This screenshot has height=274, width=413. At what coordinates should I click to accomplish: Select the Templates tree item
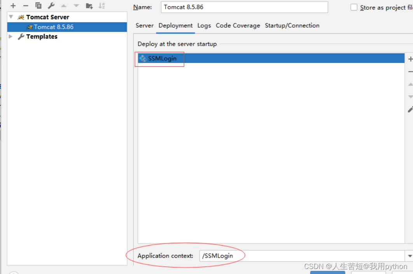pyautogui.click(x=42, y=36)
